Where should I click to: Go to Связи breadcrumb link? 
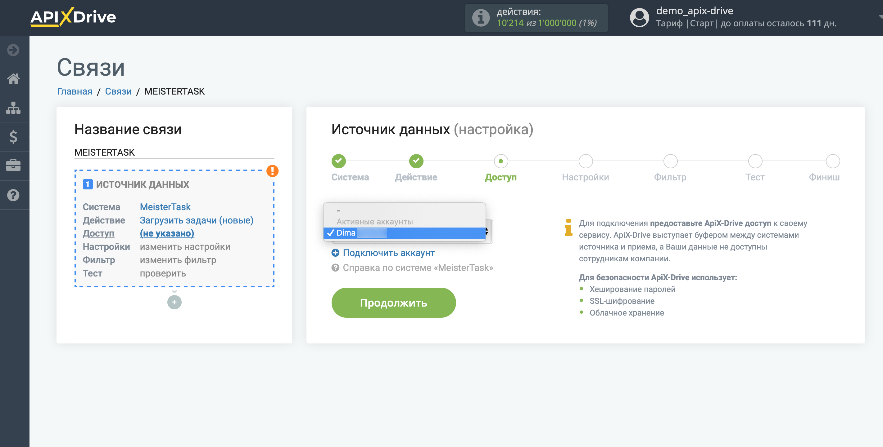[118, 91]
